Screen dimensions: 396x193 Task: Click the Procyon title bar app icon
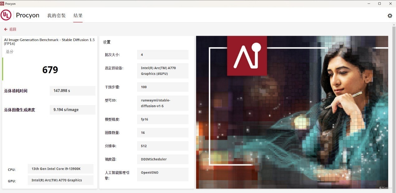coord(2,3)
